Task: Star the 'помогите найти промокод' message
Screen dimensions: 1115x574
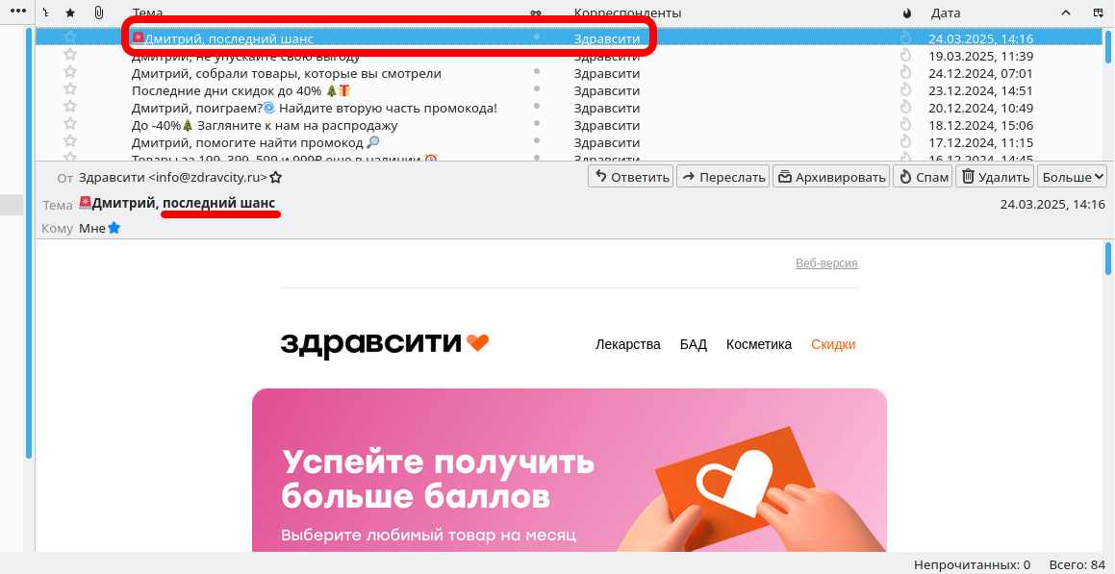Action: [x=69, y=140]
